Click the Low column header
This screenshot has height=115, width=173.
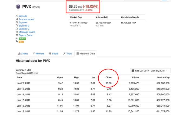93,77
